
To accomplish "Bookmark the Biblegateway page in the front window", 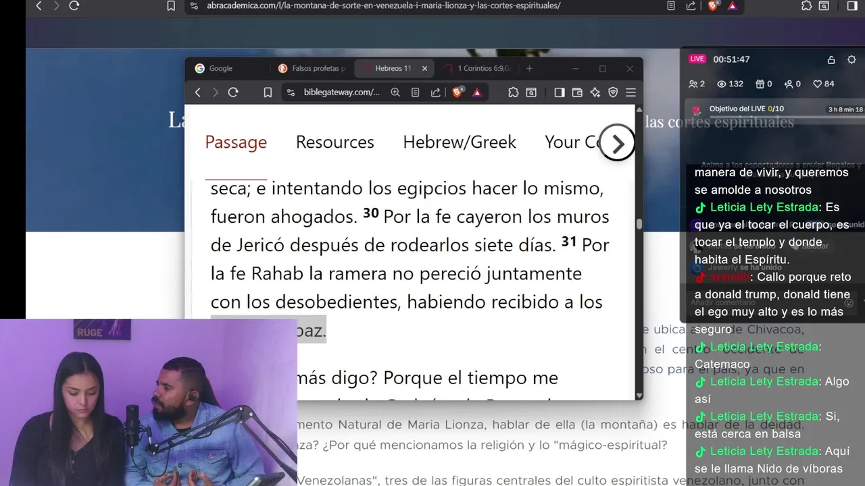I will (268, 92).
